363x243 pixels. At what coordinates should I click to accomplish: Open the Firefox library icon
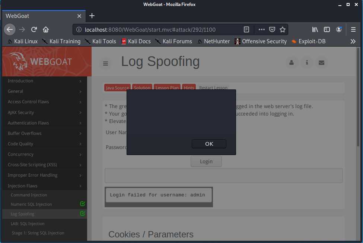coord(315,30)
